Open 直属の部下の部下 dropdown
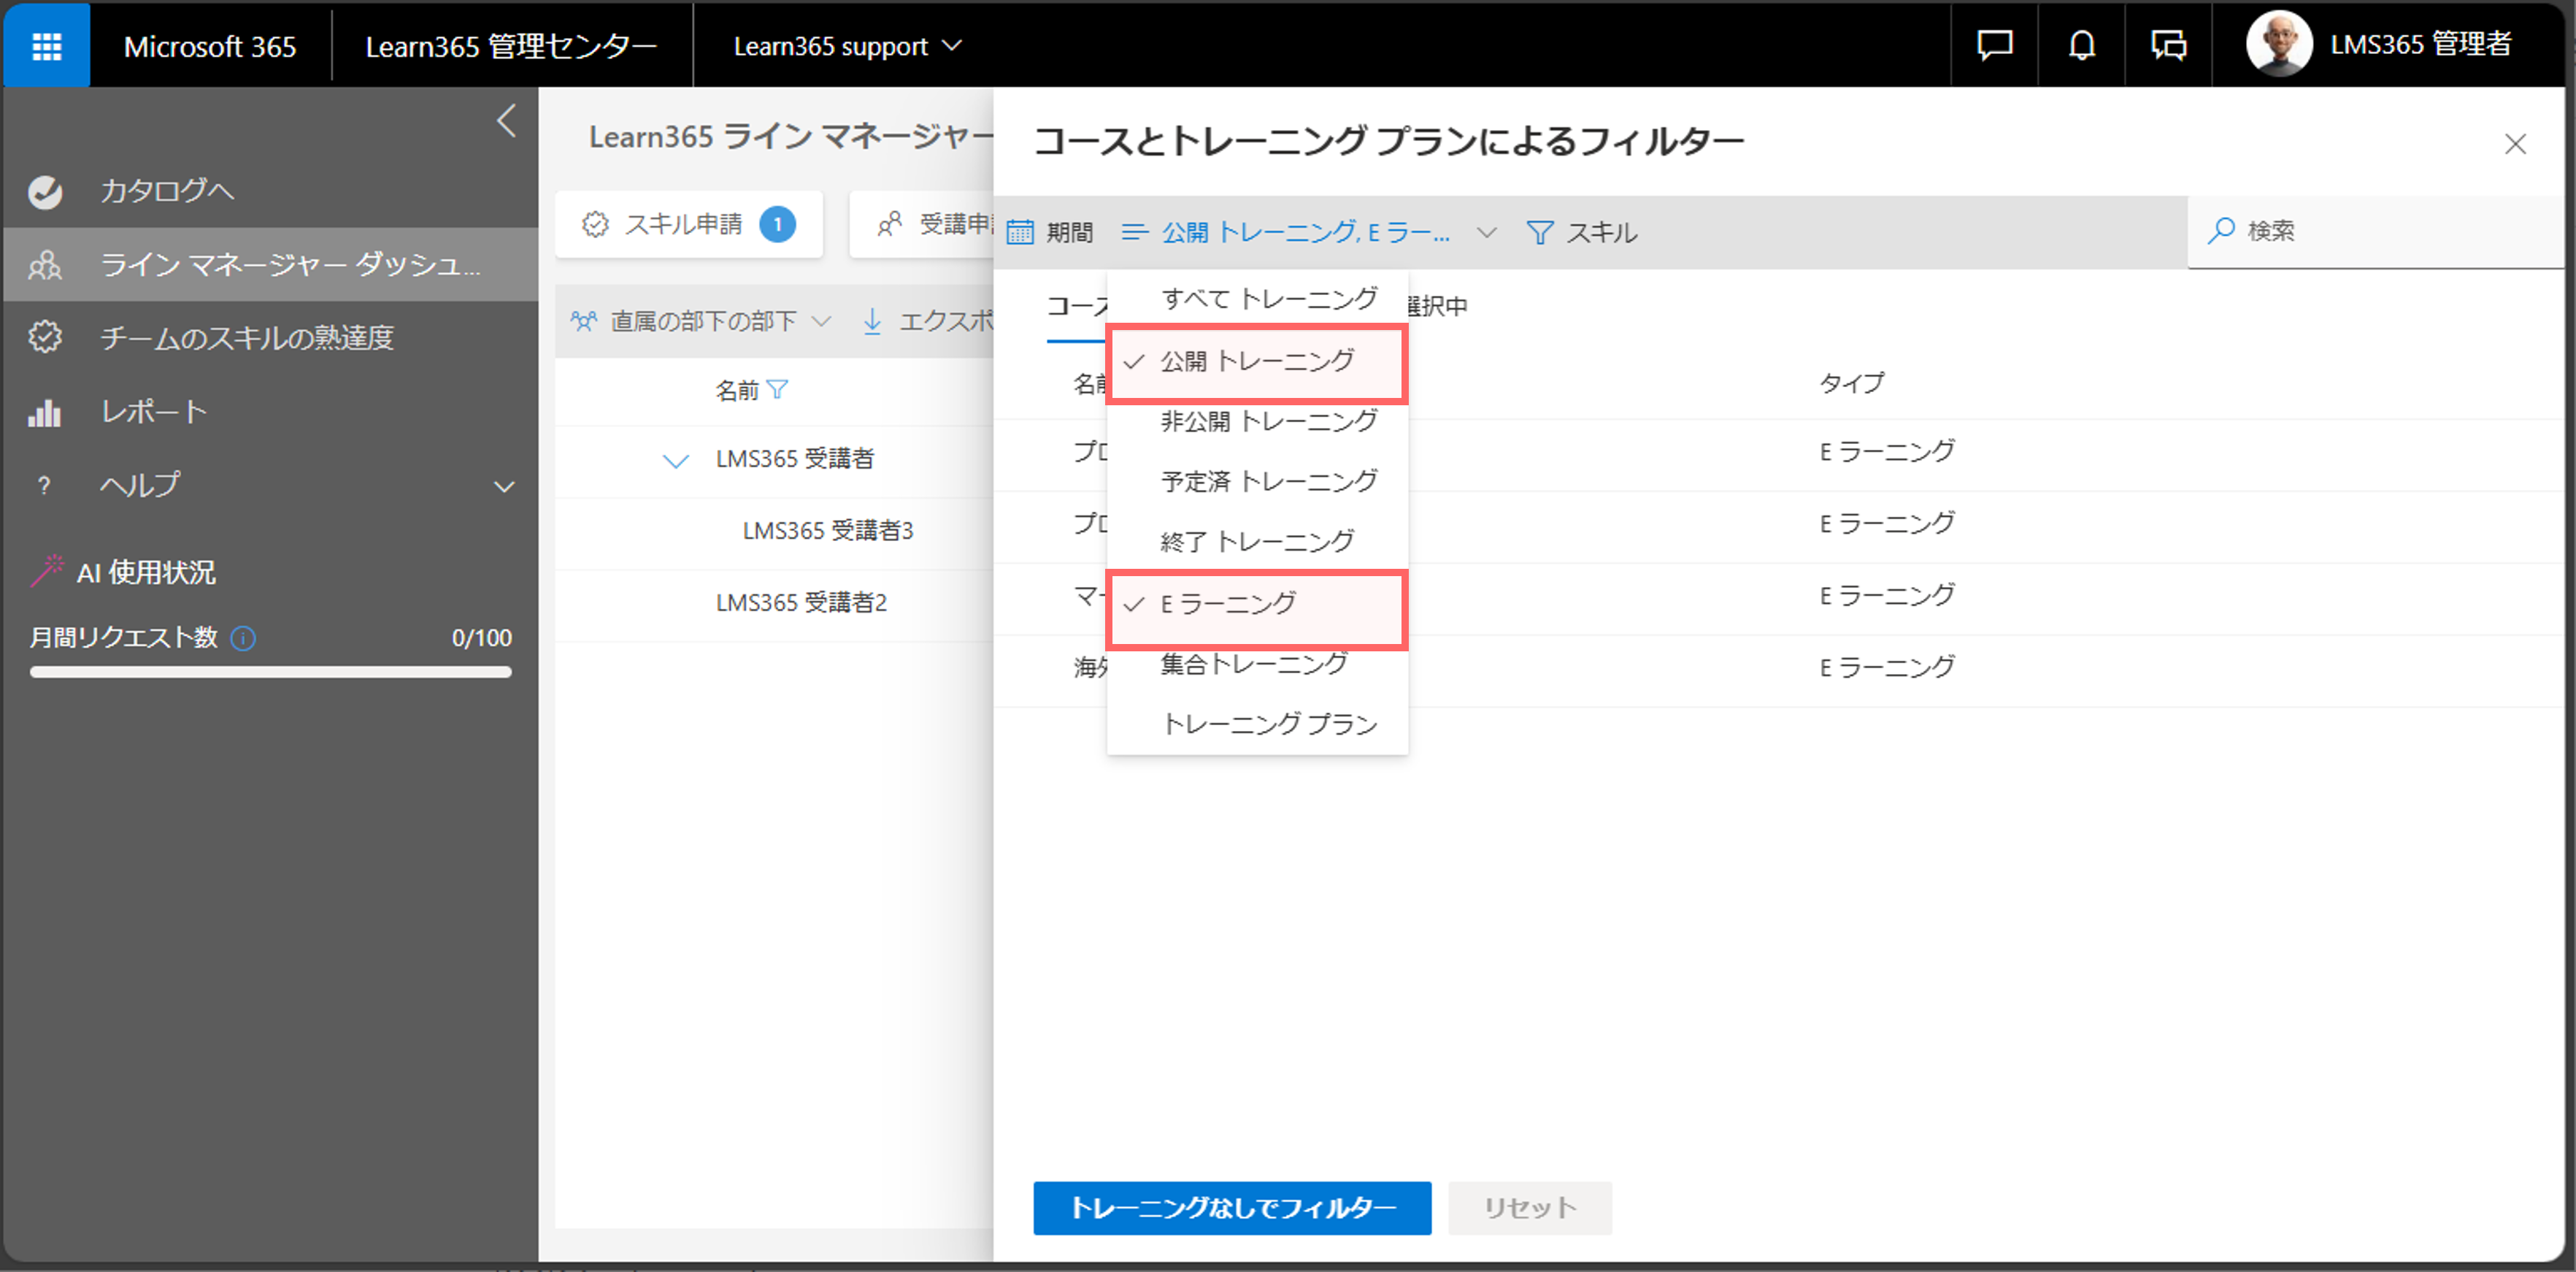This screenshot has height=1272, width=2576. [x=701, y=321]
